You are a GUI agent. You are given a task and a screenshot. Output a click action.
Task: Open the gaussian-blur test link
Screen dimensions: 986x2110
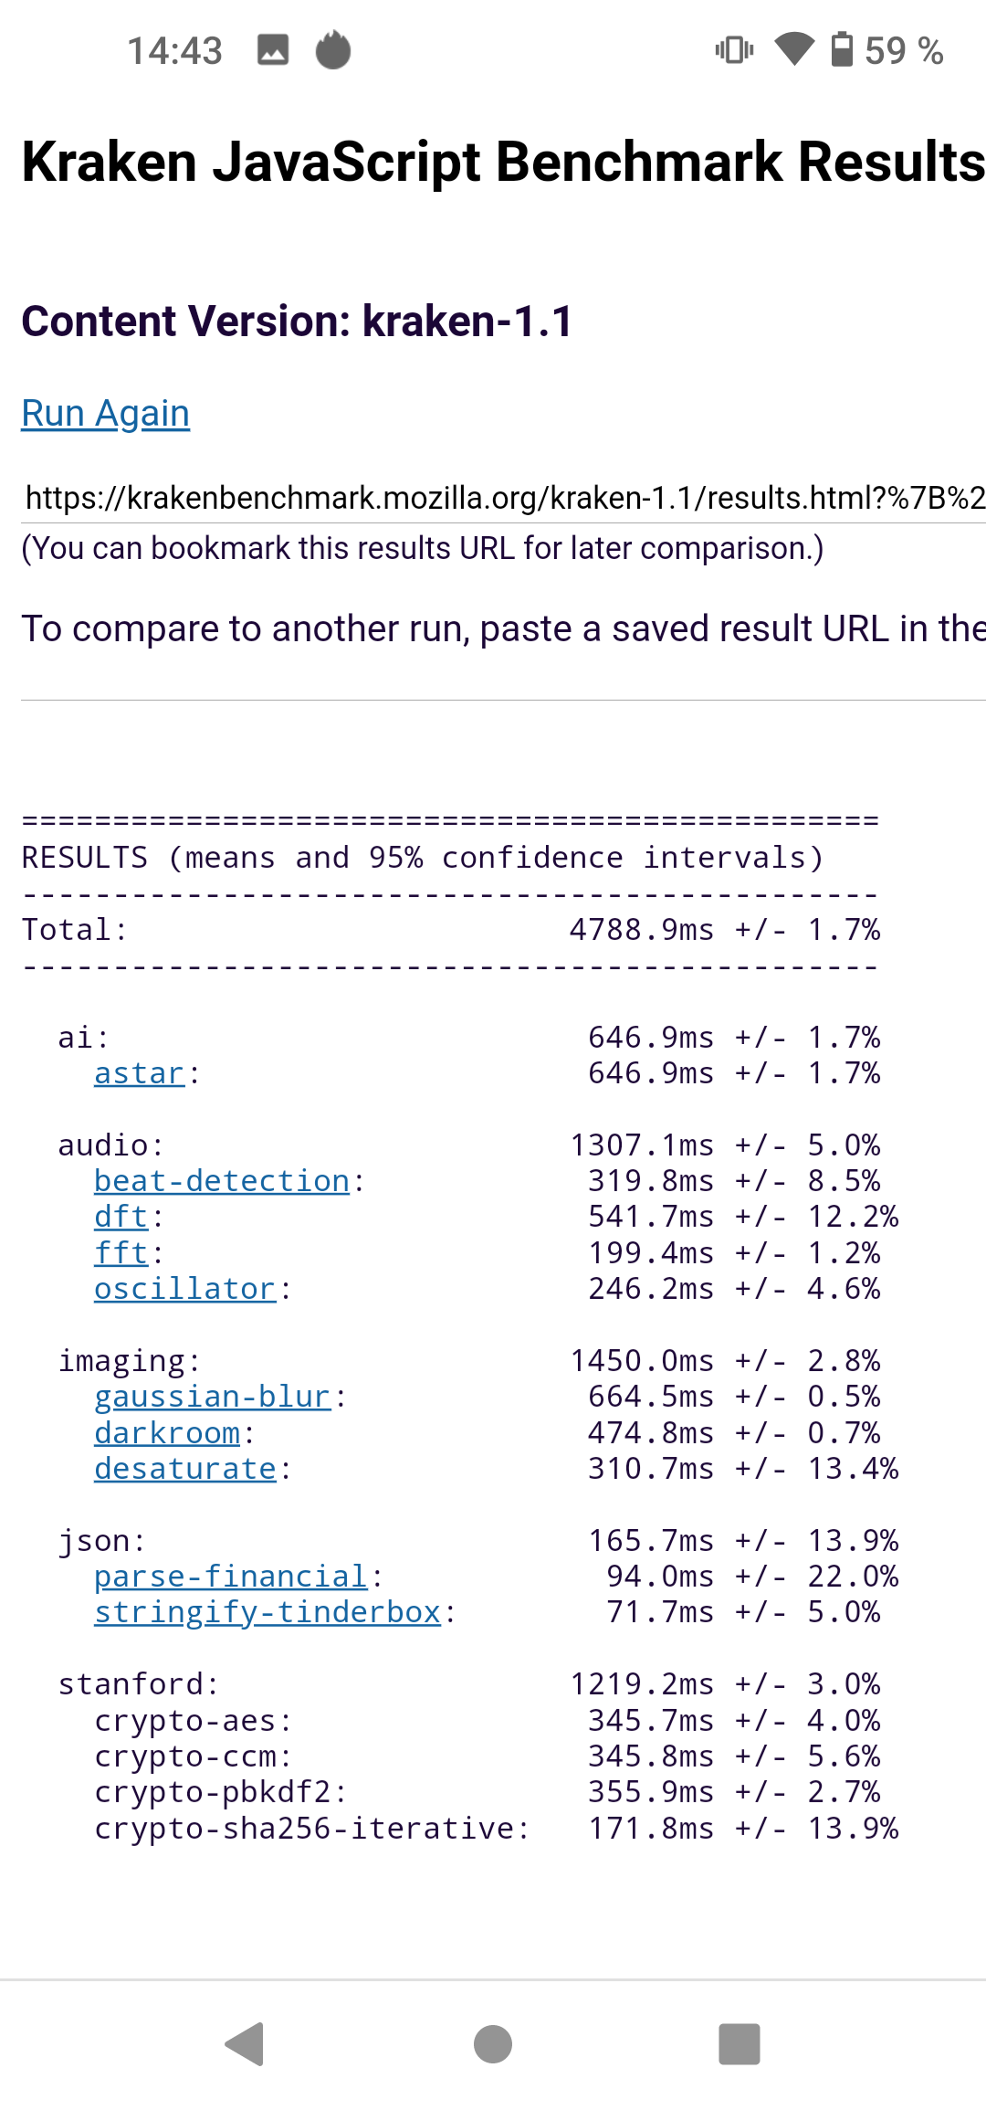[213, 1397]
